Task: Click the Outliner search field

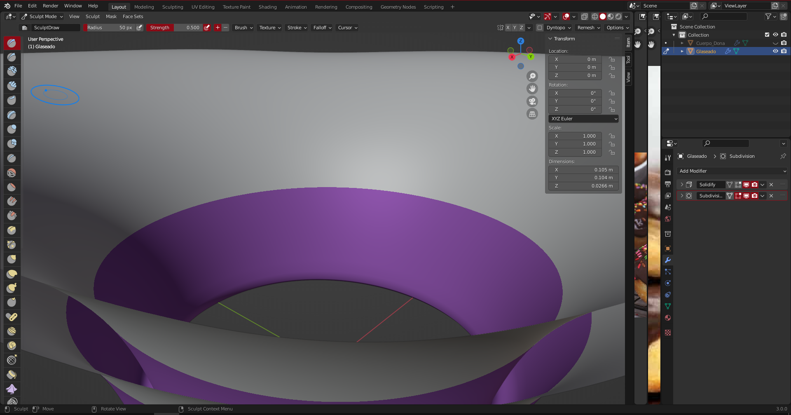Action: coord(724,16)
